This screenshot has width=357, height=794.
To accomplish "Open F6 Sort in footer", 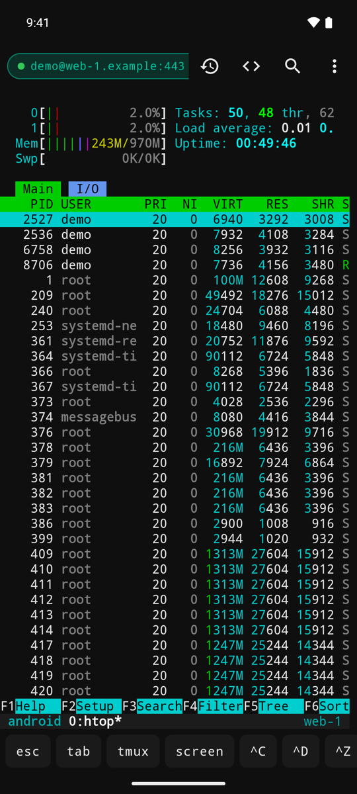I will tap(327, 706).
